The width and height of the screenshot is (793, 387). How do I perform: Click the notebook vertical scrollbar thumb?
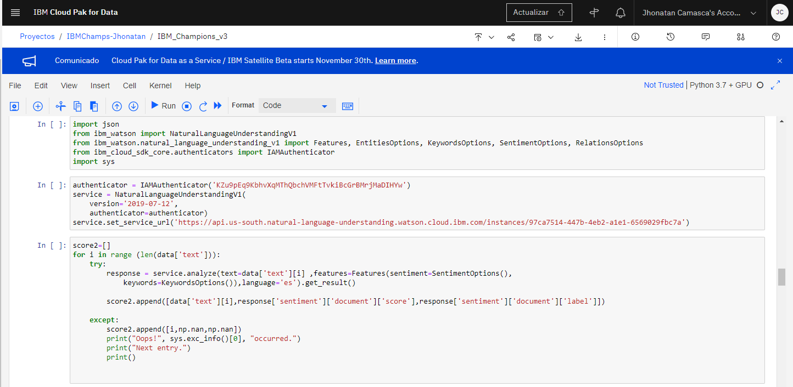[x=781, y=277]
